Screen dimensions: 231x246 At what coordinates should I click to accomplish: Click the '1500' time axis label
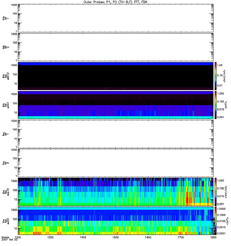115,237
